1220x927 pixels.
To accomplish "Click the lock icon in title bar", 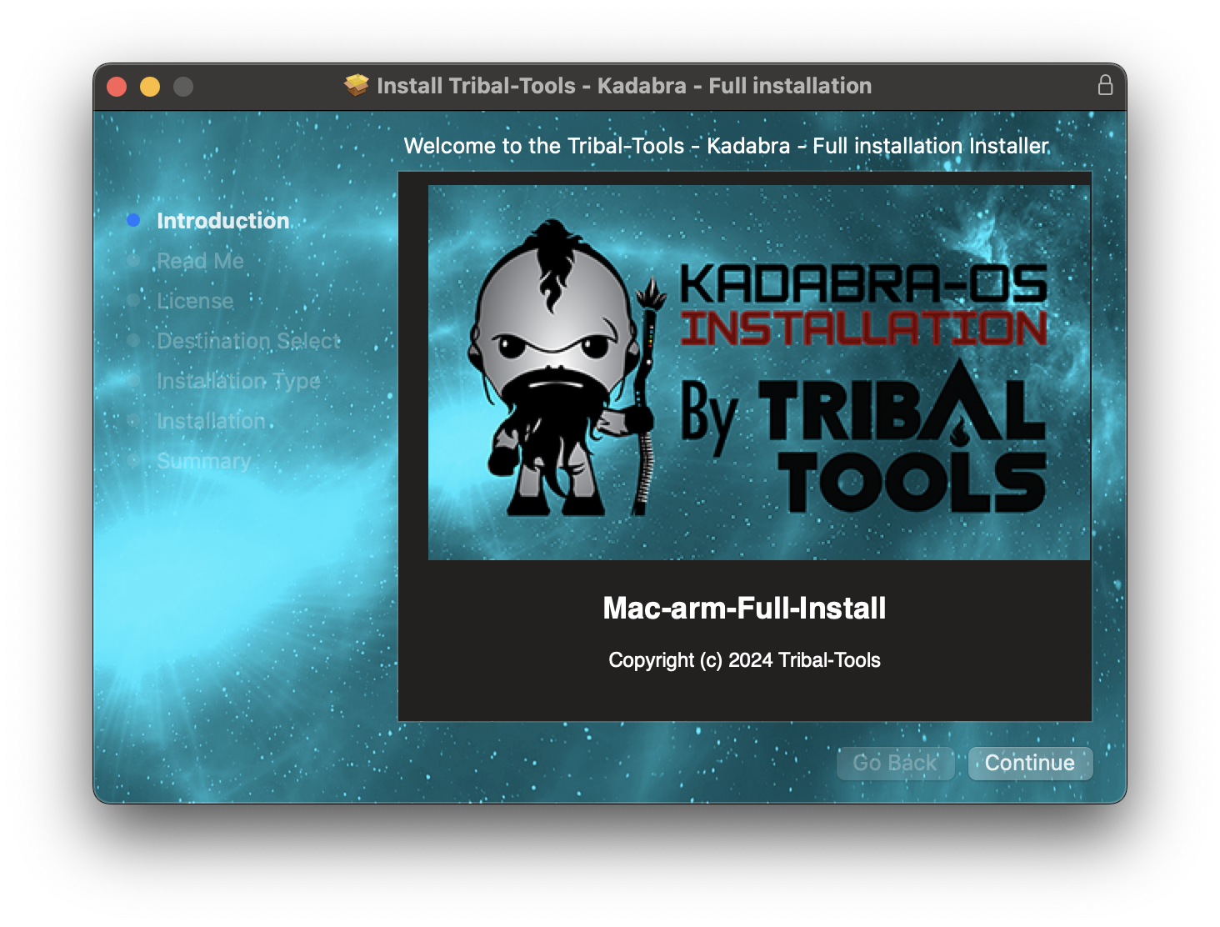I will tap(1105, 85).
